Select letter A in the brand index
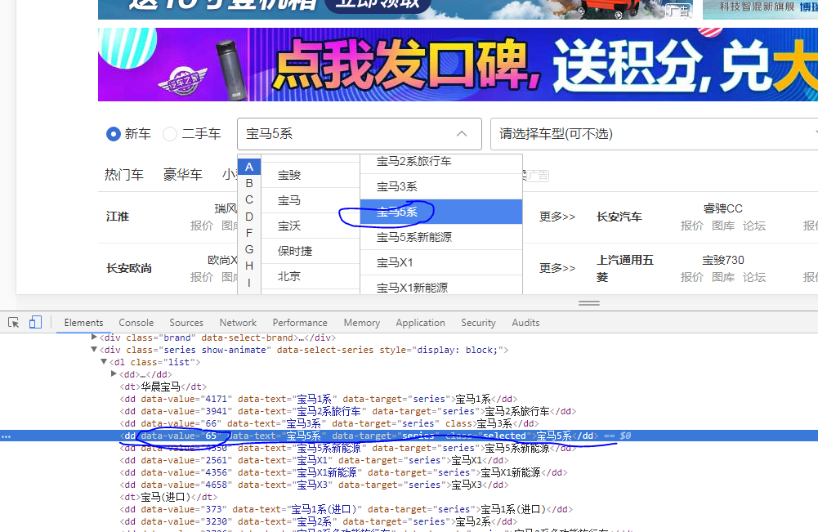Screen dimensions: 818x532 click(249, 167)
